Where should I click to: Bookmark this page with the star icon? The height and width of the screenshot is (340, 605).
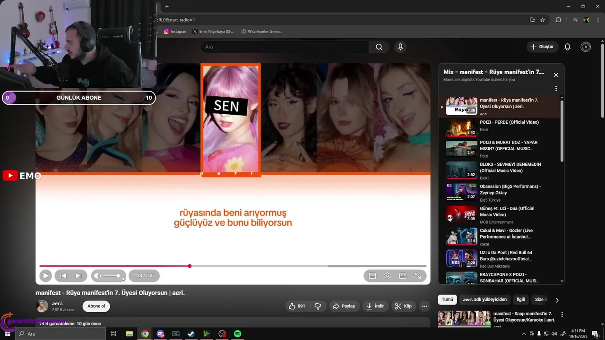pos(543,20)
